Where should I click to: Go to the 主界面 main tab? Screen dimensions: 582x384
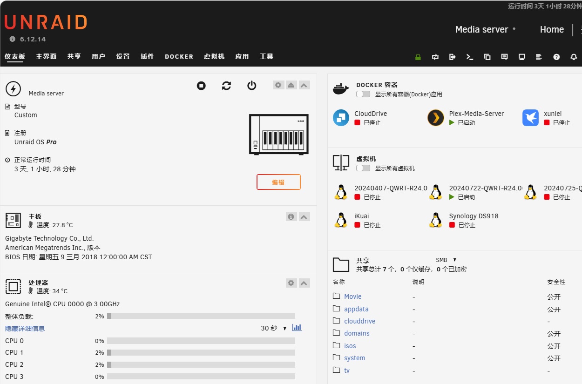46,56
